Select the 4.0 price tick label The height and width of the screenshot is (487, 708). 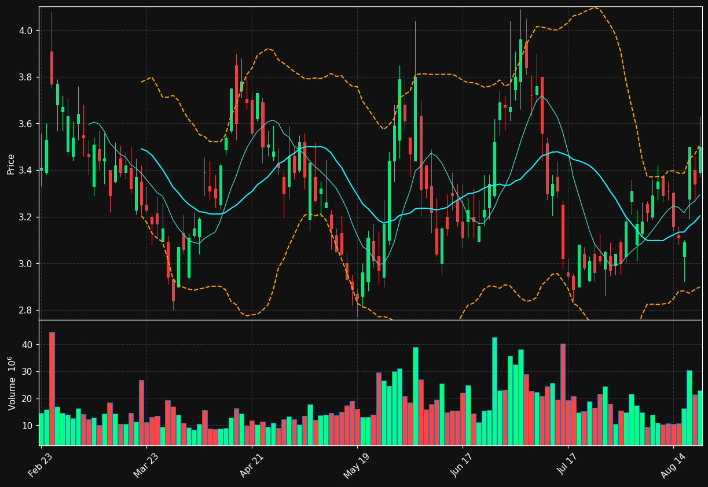pyautogui.click(x=27, y=30)
